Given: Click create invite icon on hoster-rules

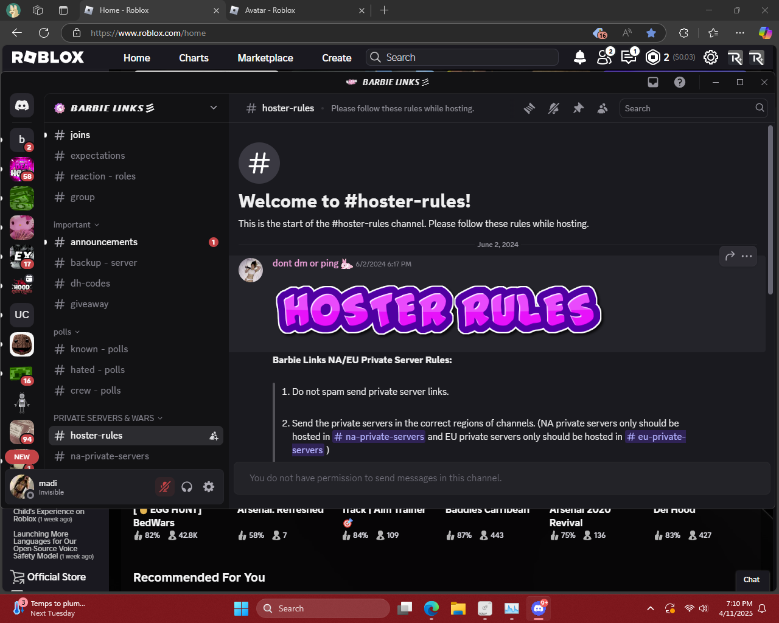Looking at the screenshot, I should tap(214, 436).
